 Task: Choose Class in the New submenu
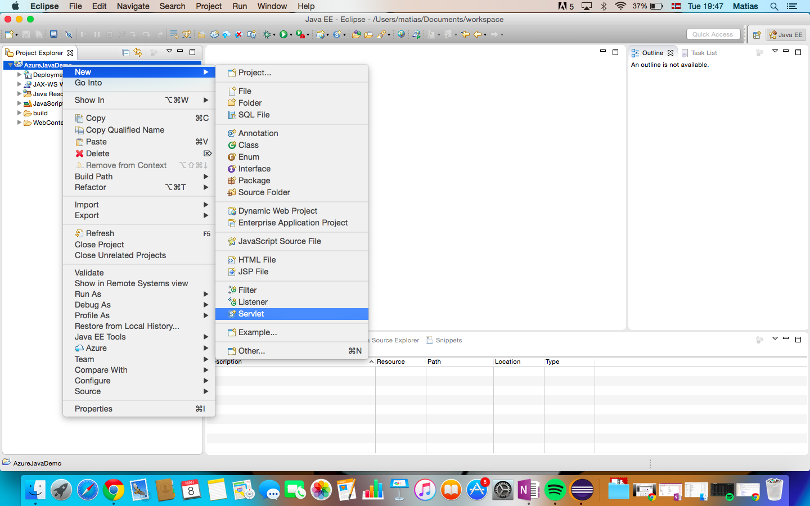click(x=292, y=145)
